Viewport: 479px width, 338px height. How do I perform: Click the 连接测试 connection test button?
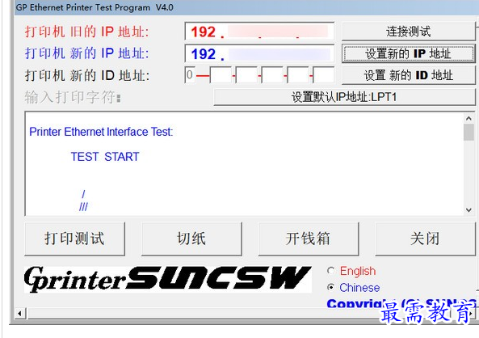(x=409, y=32)
